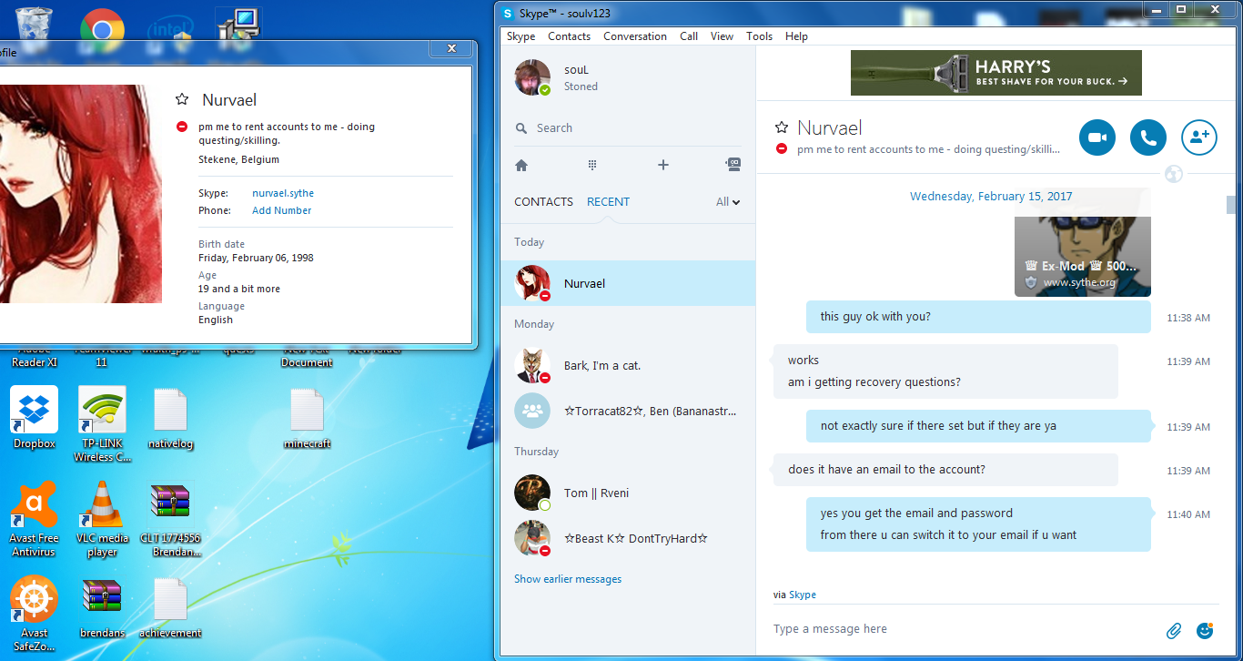Select the nativelog file on the desktop
Image resolution: width=1243 pixels, height=661 pixels.
pyautogui.click(x=170, y=419)
